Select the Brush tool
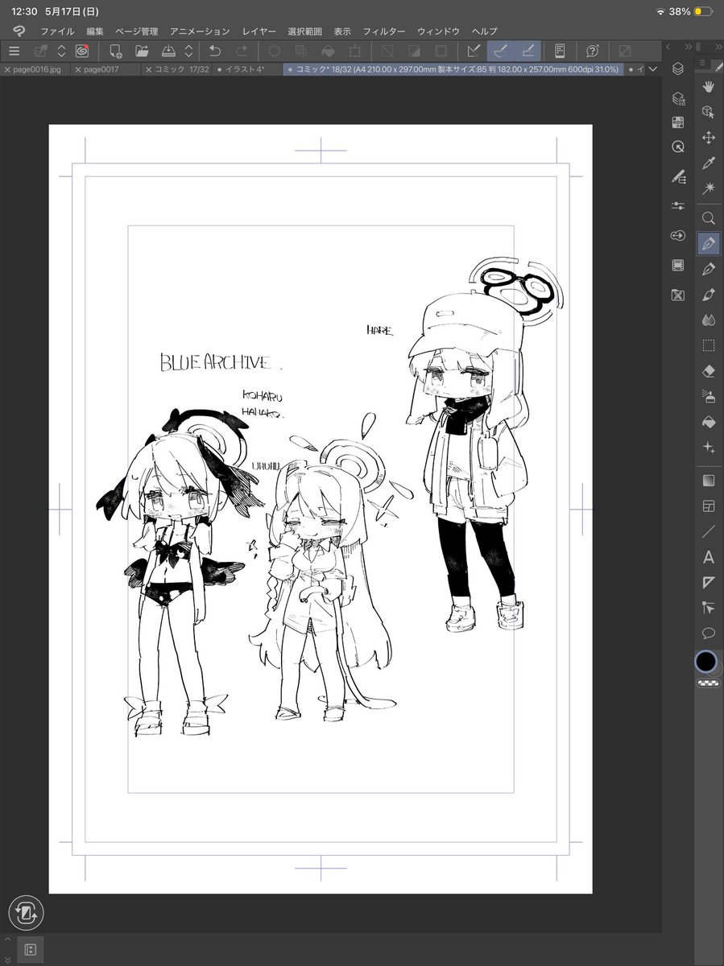 click(709, 294)
